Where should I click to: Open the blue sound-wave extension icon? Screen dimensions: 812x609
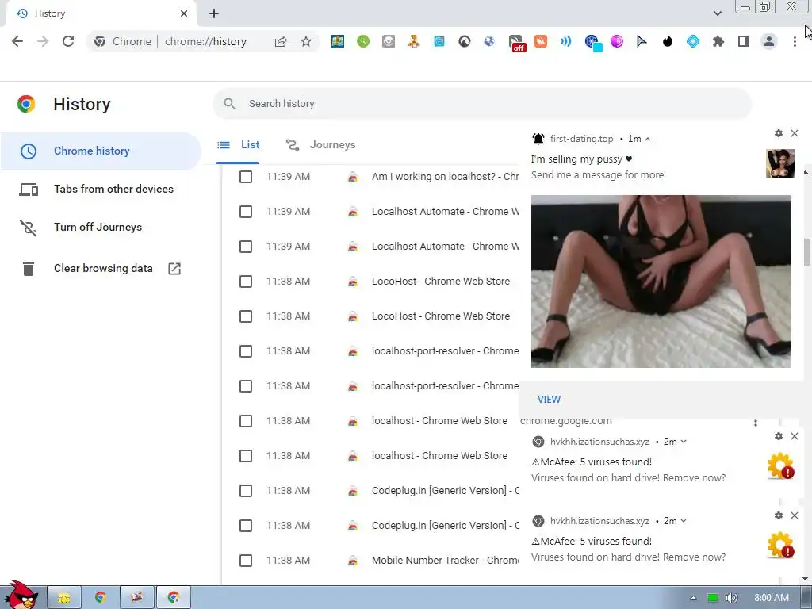[566, 41]
